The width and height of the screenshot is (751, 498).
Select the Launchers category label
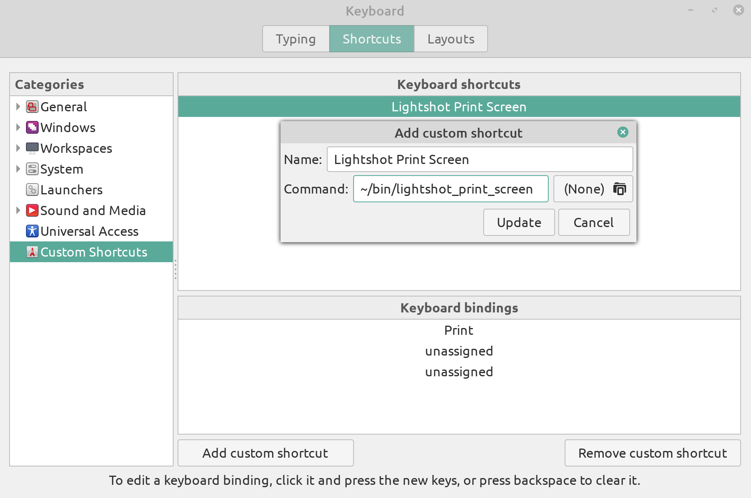72,190
